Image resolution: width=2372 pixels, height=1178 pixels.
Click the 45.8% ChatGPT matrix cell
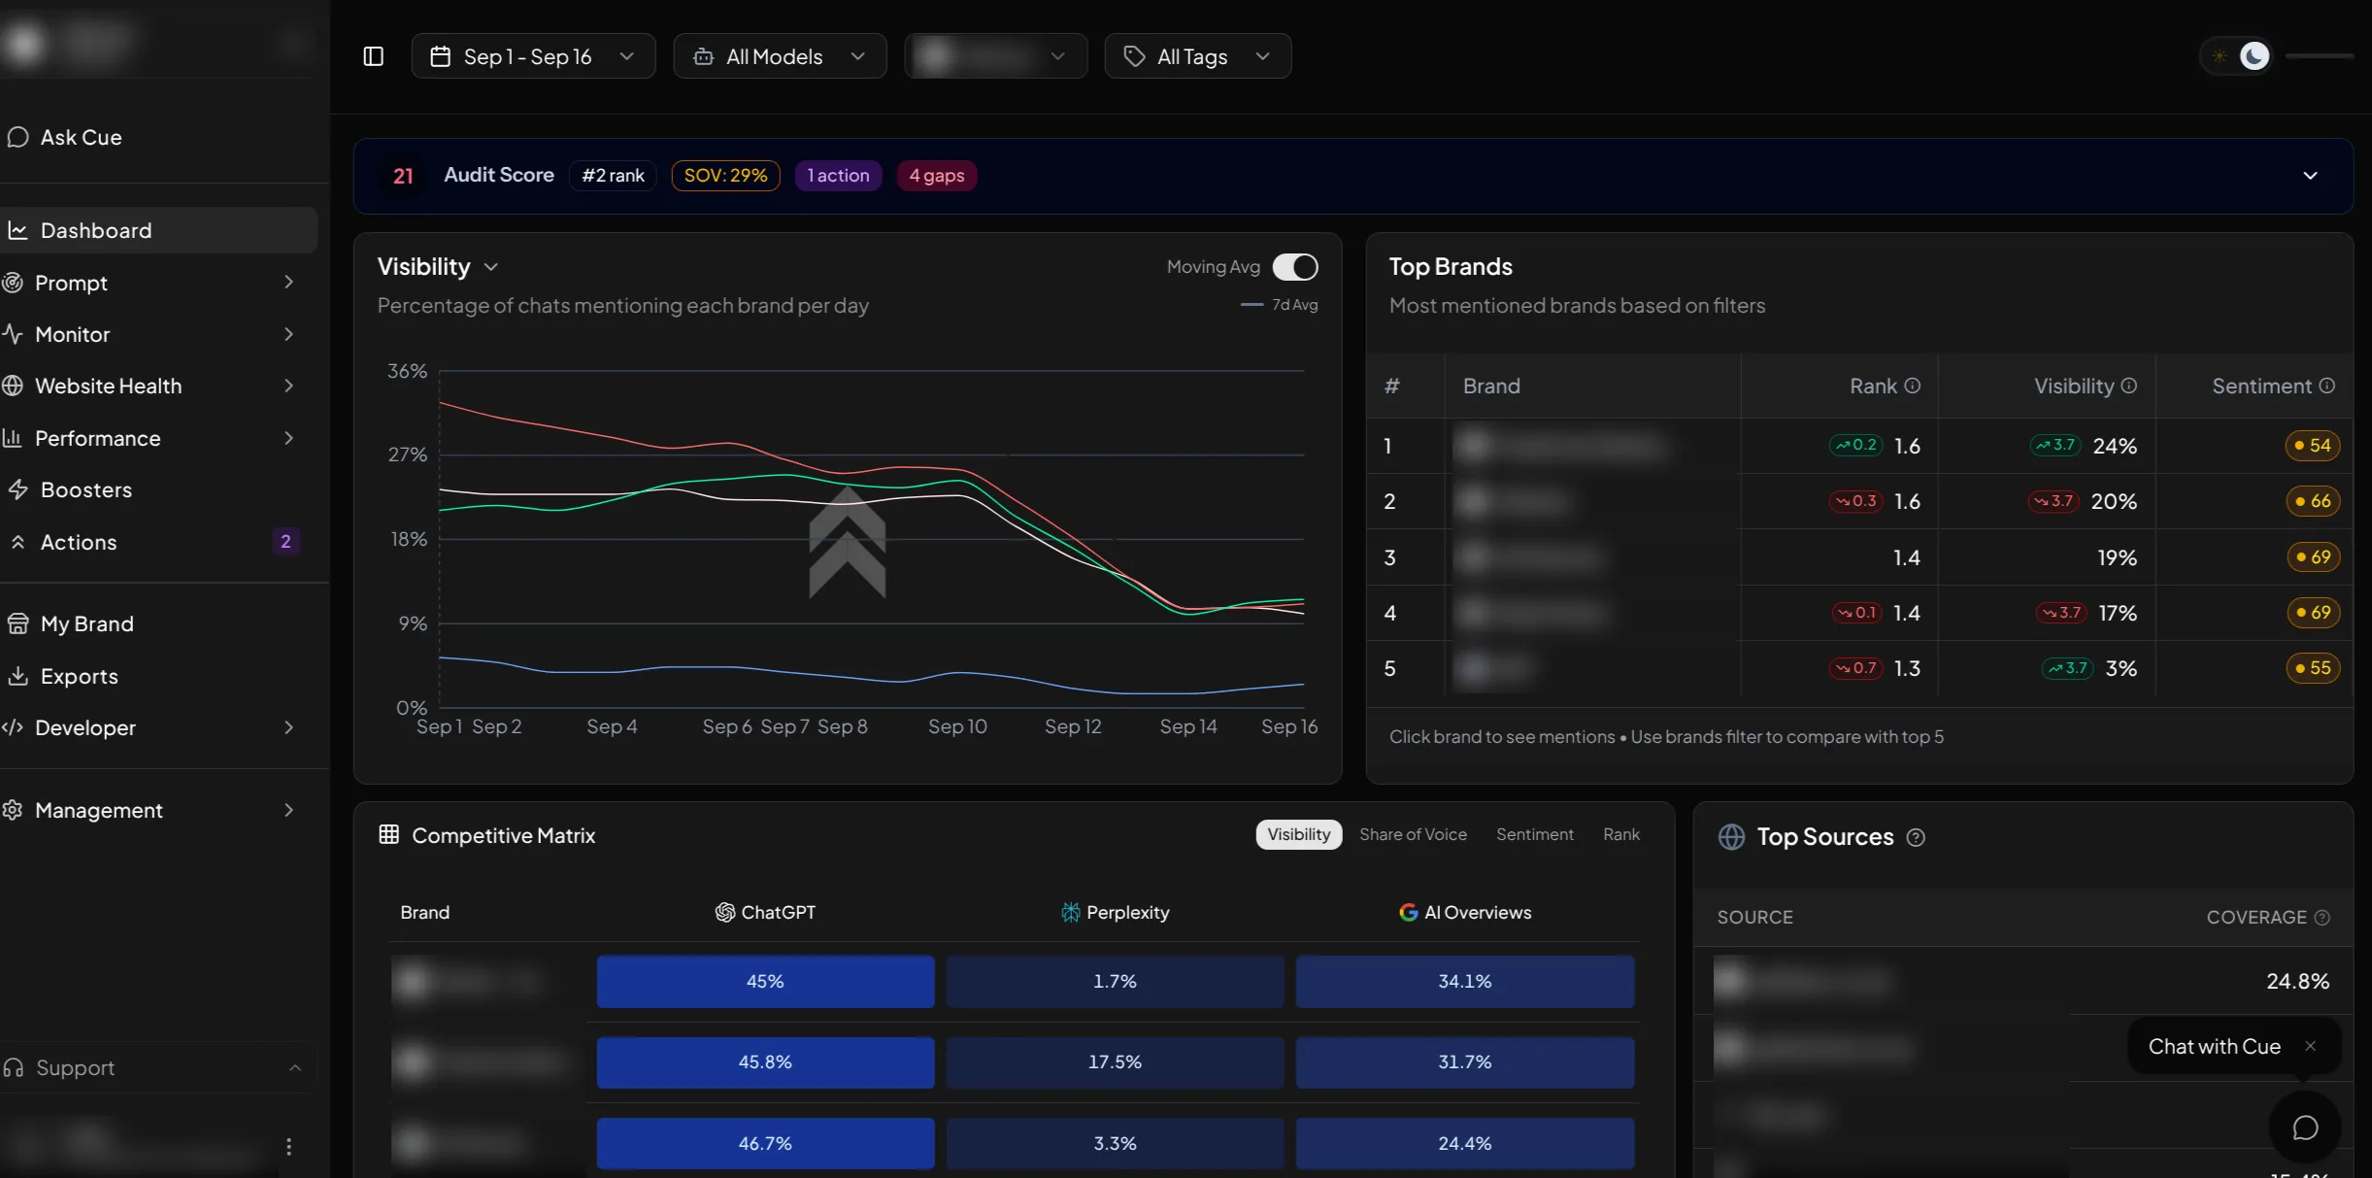(765, 1062)
